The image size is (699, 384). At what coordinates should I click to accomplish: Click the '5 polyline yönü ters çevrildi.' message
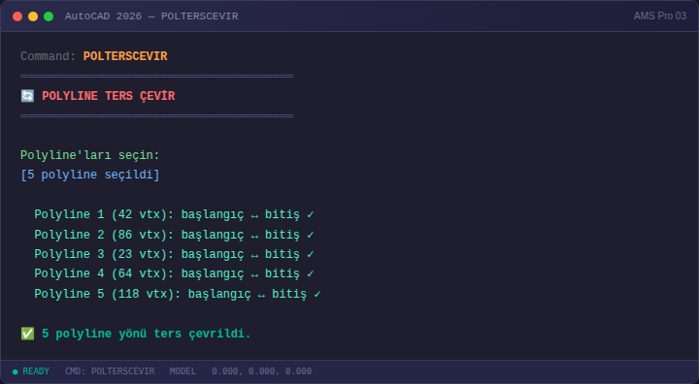pyautogui.click(x=147, y=334)
